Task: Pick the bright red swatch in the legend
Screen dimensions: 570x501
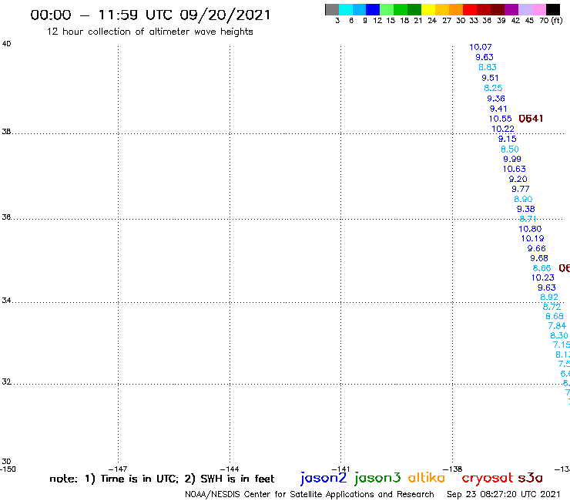Action: (x=470, y=10)
